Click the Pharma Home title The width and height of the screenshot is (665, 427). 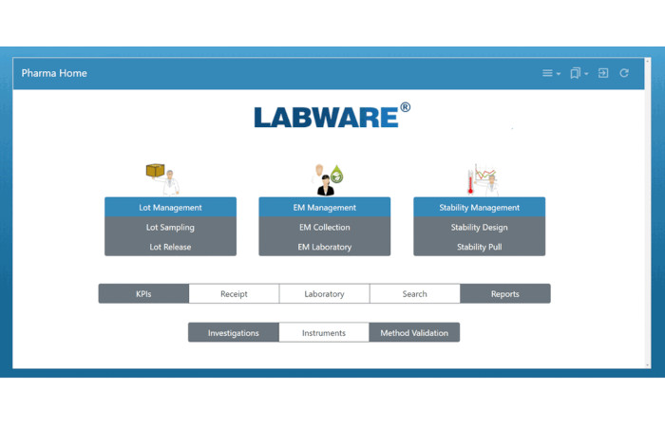coord(54,73)
